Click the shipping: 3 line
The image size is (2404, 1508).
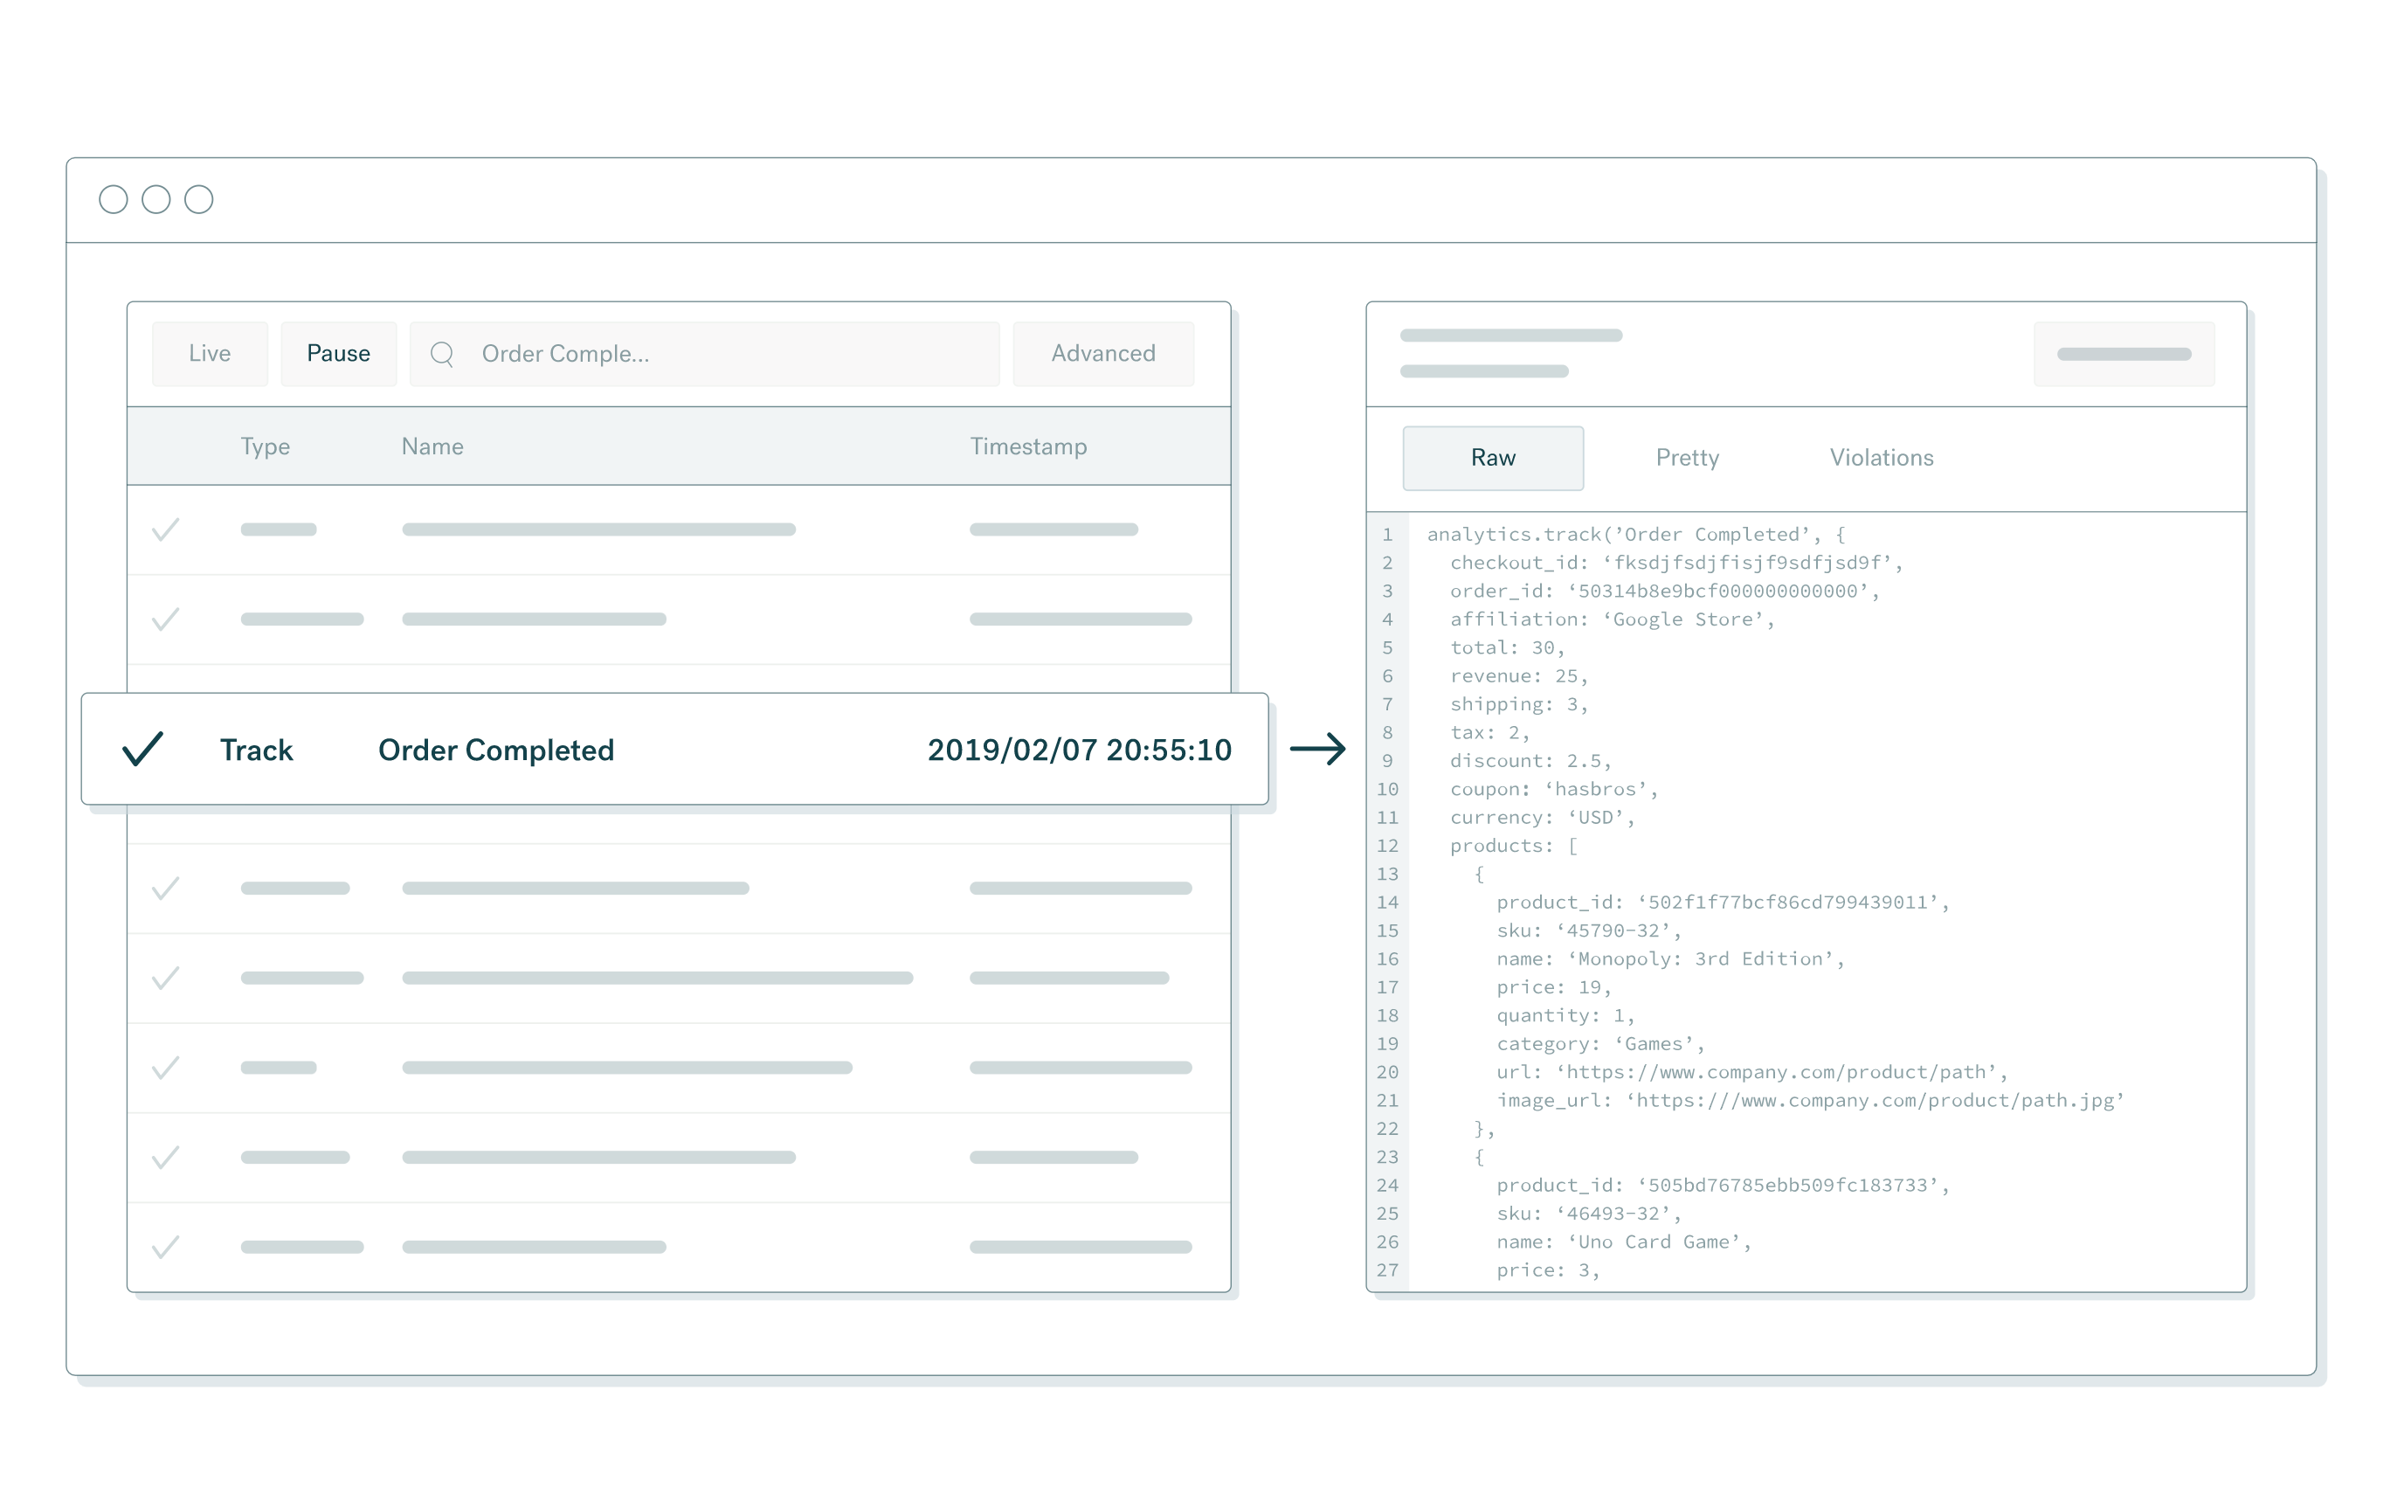[x=1518, y=704]
